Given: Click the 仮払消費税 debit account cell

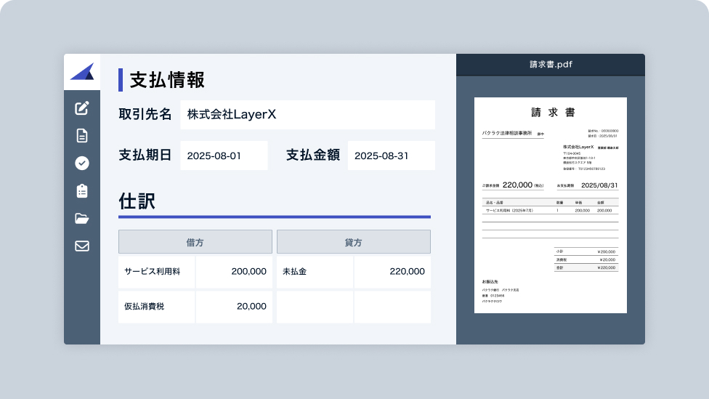Looking at the screenshot, I should pos(156,307).
